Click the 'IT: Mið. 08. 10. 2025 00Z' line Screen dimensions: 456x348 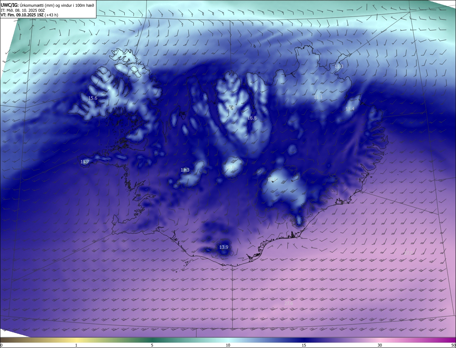[22, 10]
